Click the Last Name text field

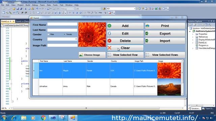pos(62,30)
